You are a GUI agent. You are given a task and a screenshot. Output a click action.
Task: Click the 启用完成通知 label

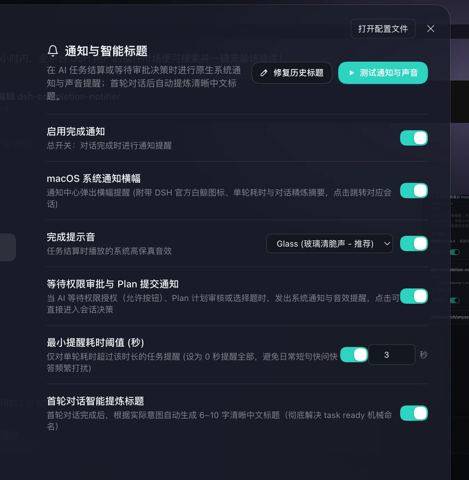[76, 131]
